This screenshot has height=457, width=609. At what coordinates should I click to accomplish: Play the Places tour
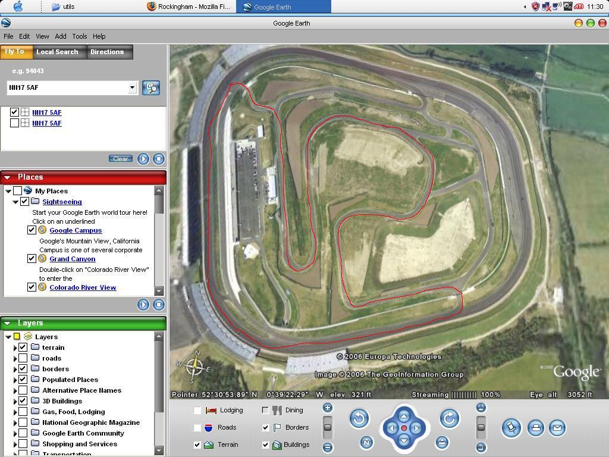click(143, 305)
